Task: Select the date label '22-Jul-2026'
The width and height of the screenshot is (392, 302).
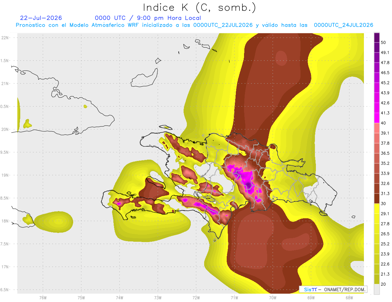Action: [x=41, y=18]
